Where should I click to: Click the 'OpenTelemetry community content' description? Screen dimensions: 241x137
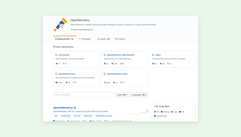[70, 59]
